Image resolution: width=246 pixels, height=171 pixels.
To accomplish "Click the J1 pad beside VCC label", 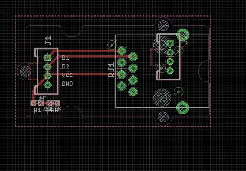I will tap(47, 76).
